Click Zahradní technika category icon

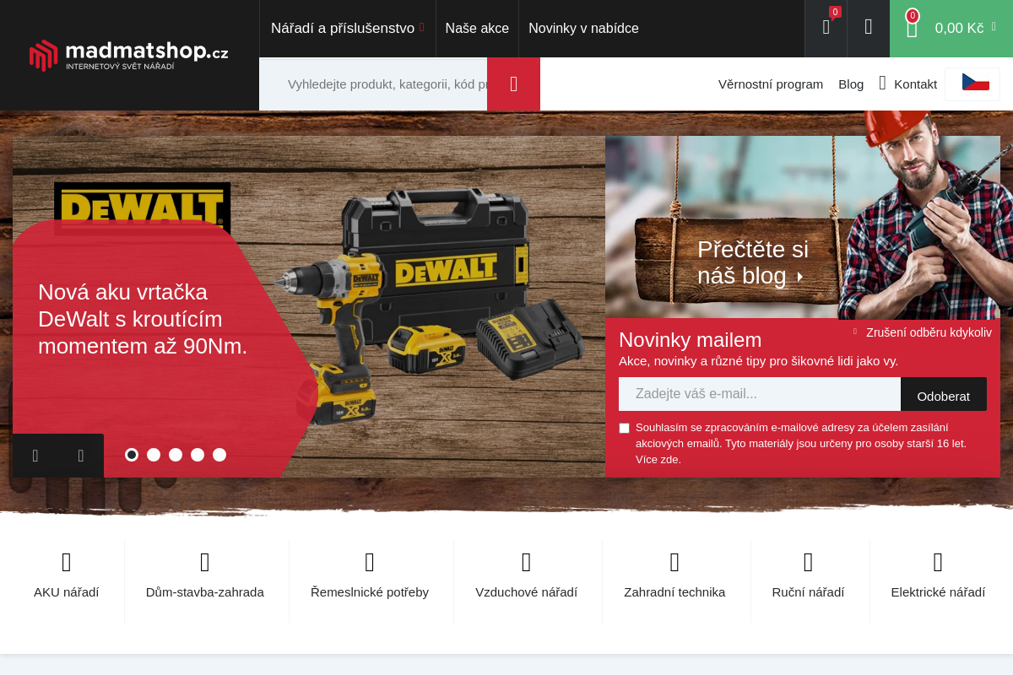point(674,562)
